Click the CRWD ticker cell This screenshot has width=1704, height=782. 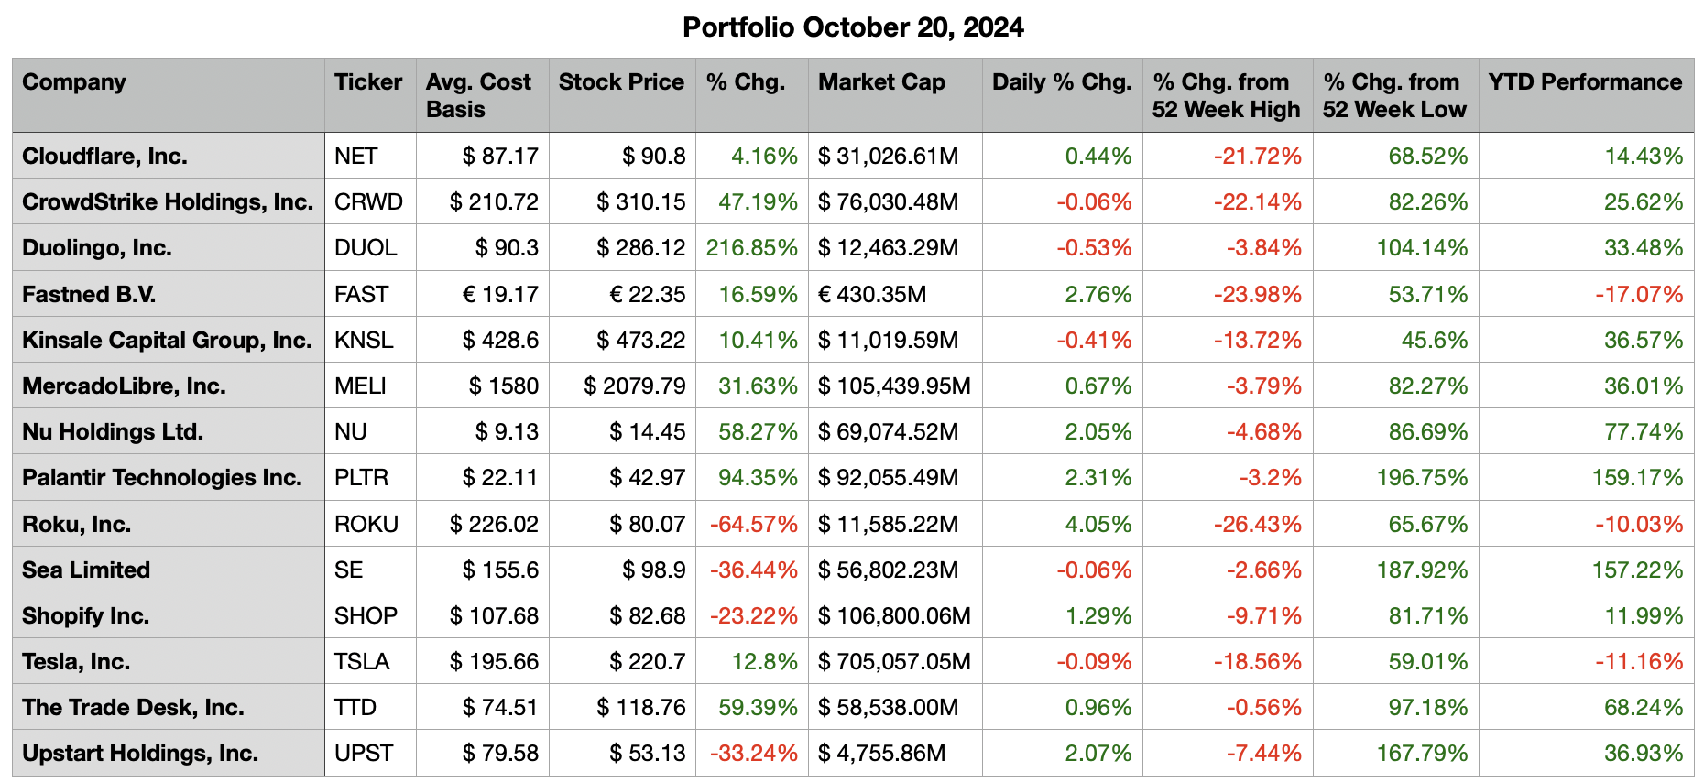[x=368, y=202]
